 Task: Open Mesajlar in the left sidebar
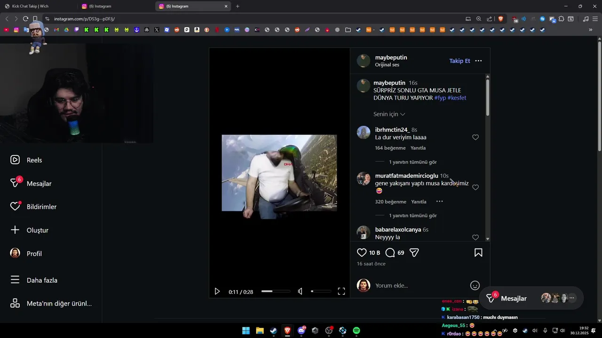(x=31, y=183)
